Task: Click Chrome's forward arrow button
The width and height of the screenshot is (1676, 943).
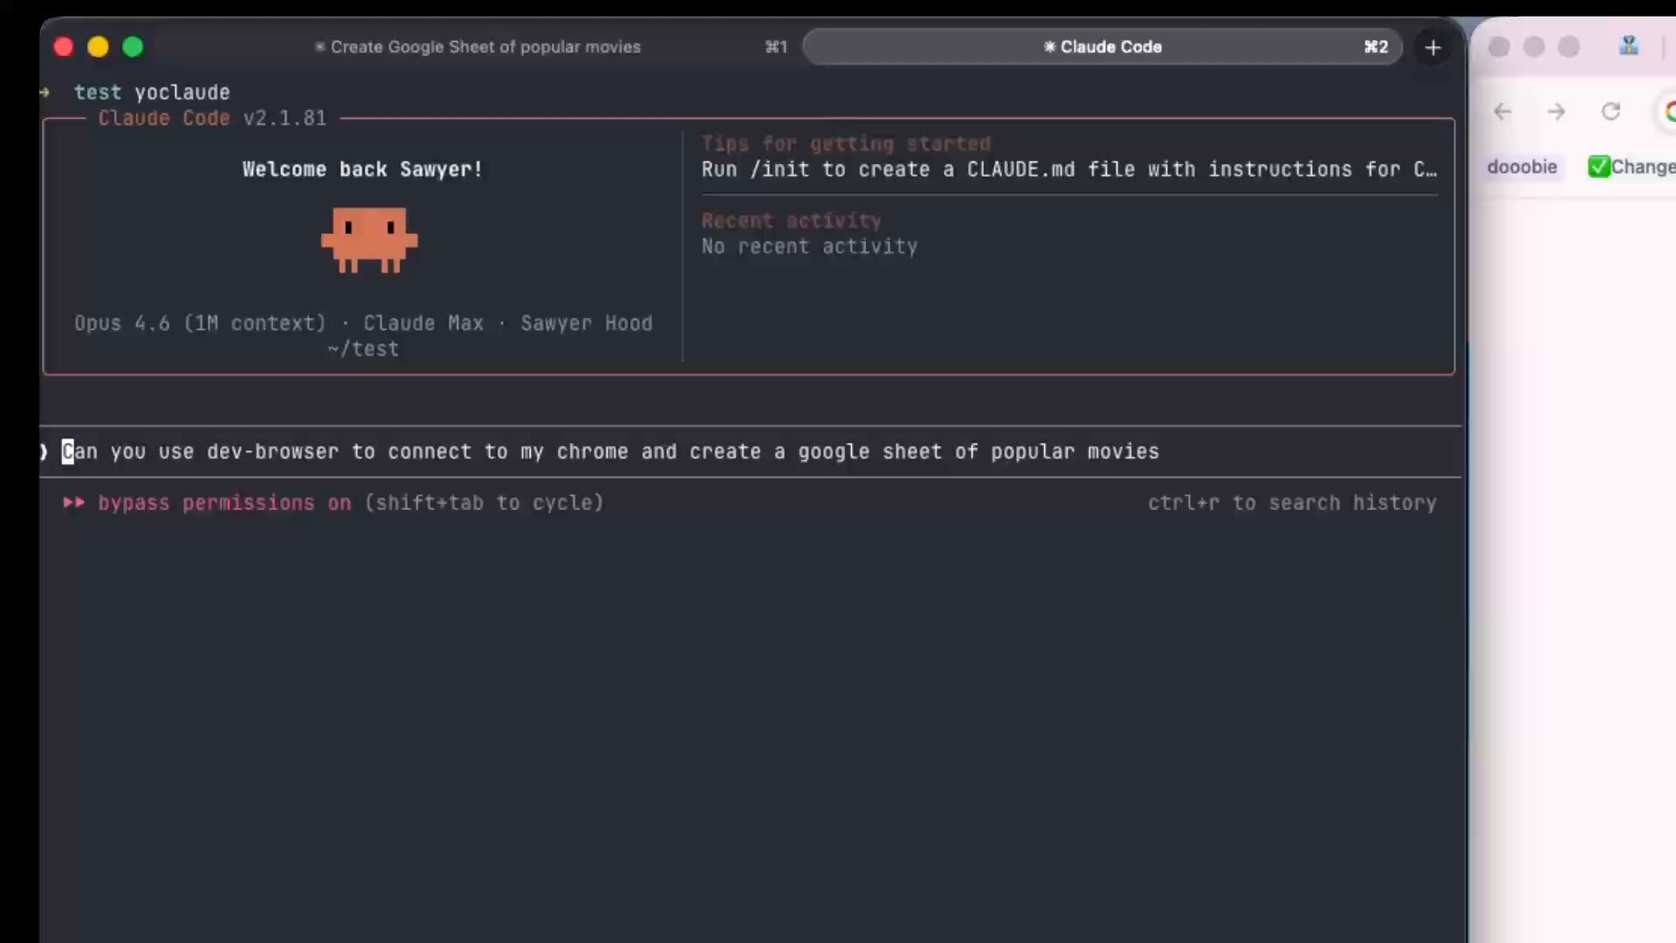Action: point(1556,112)
